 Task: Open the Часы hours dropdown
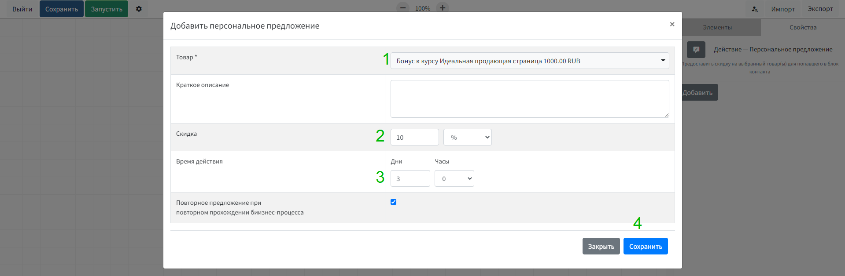pyautogui.click(x=454, y=178)
